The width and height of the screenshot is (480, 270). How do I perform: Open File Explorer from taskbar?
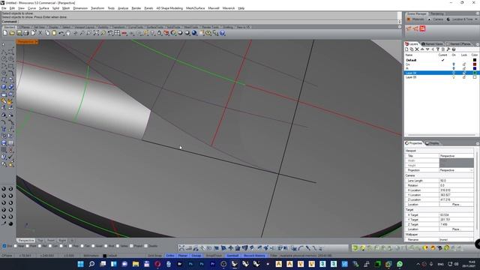point(136,264)
